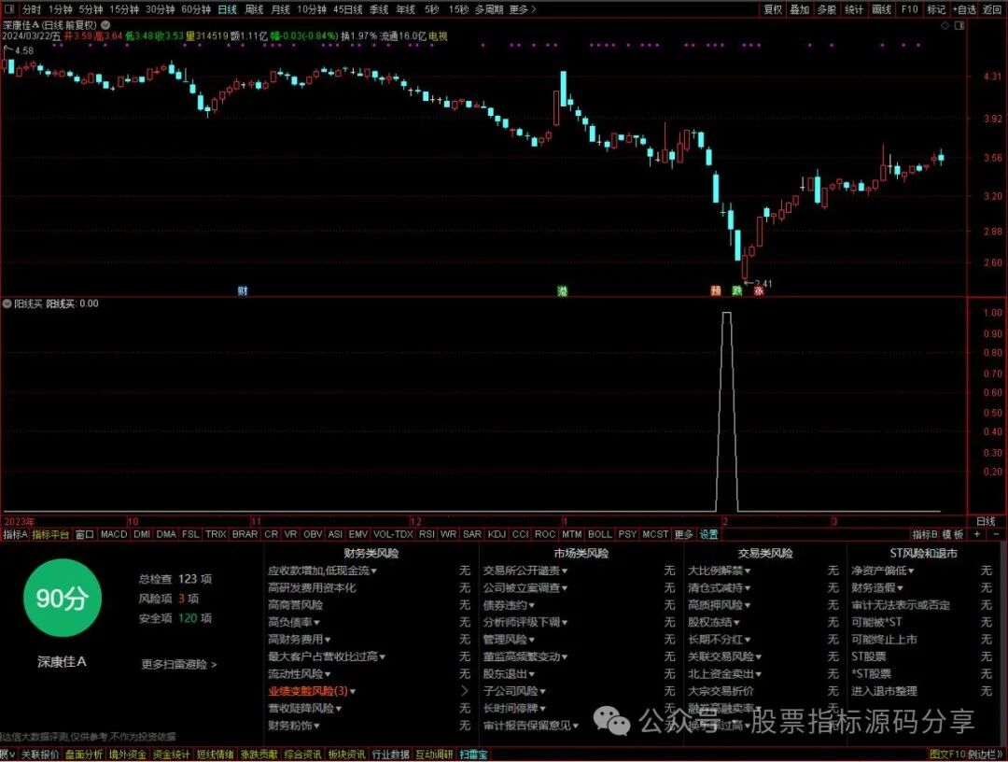Switch to 60分钟 period

[x=195, y=9]
